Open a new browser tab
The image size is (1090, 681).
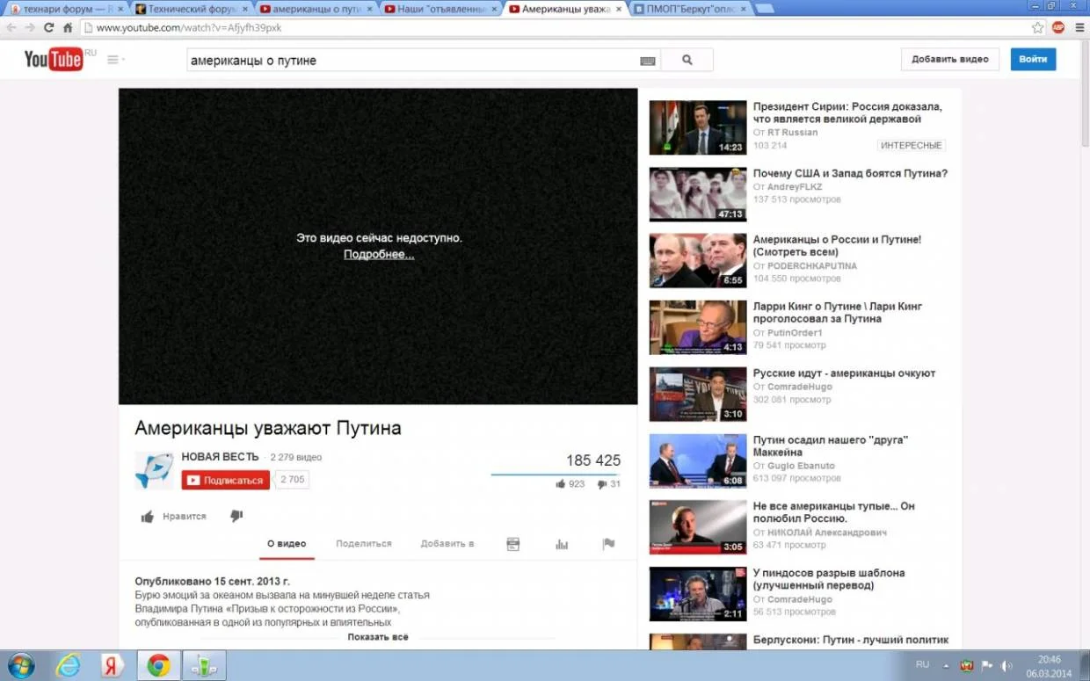[766, 9]
